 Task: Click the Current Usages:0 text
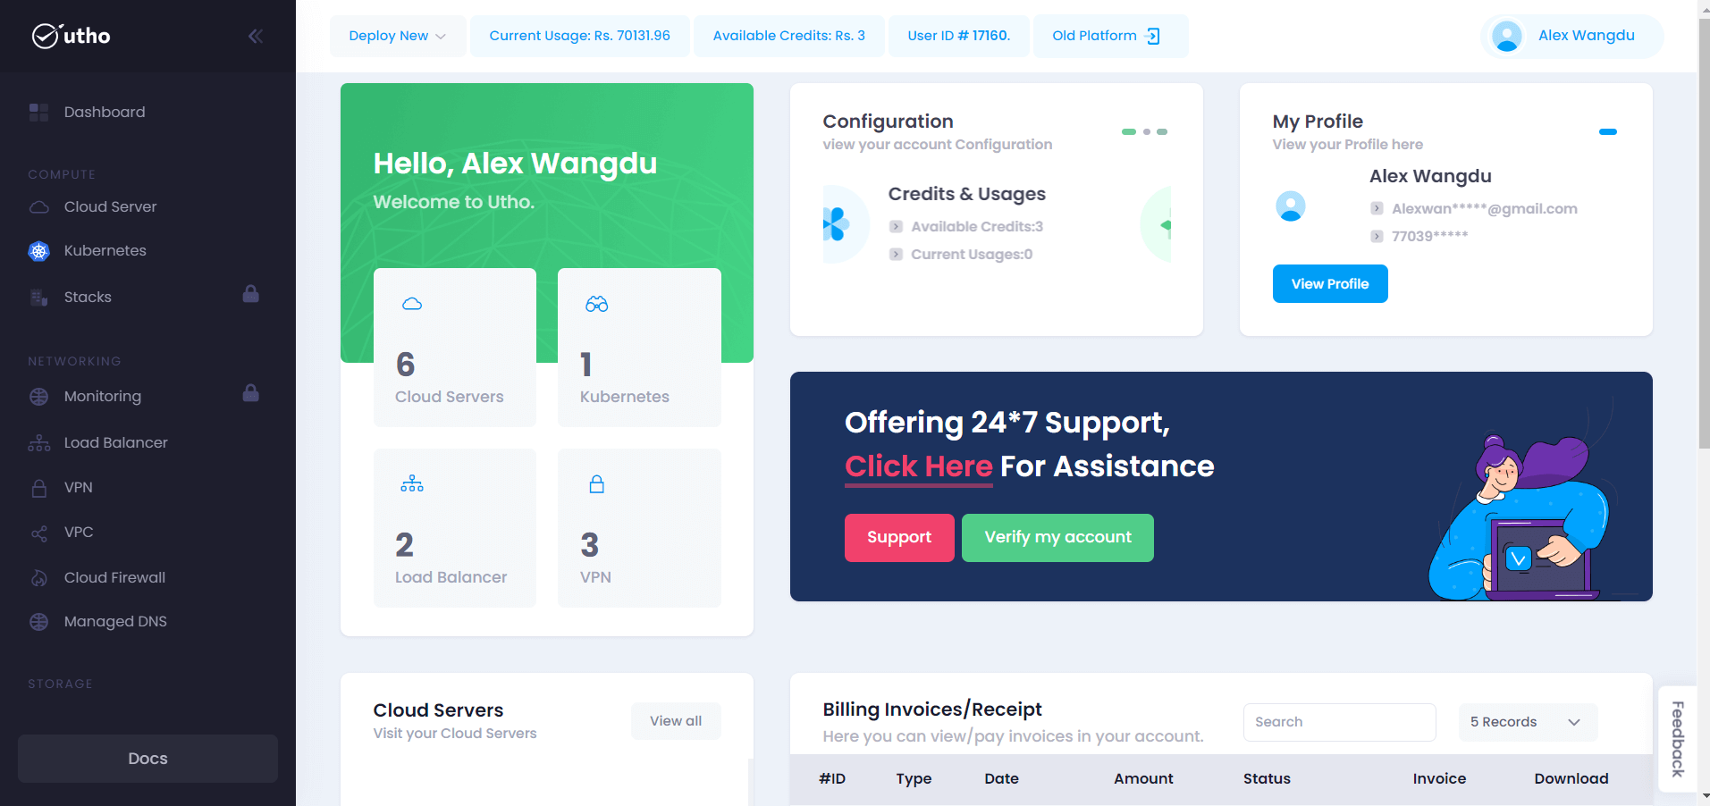[x=972, y=255]
